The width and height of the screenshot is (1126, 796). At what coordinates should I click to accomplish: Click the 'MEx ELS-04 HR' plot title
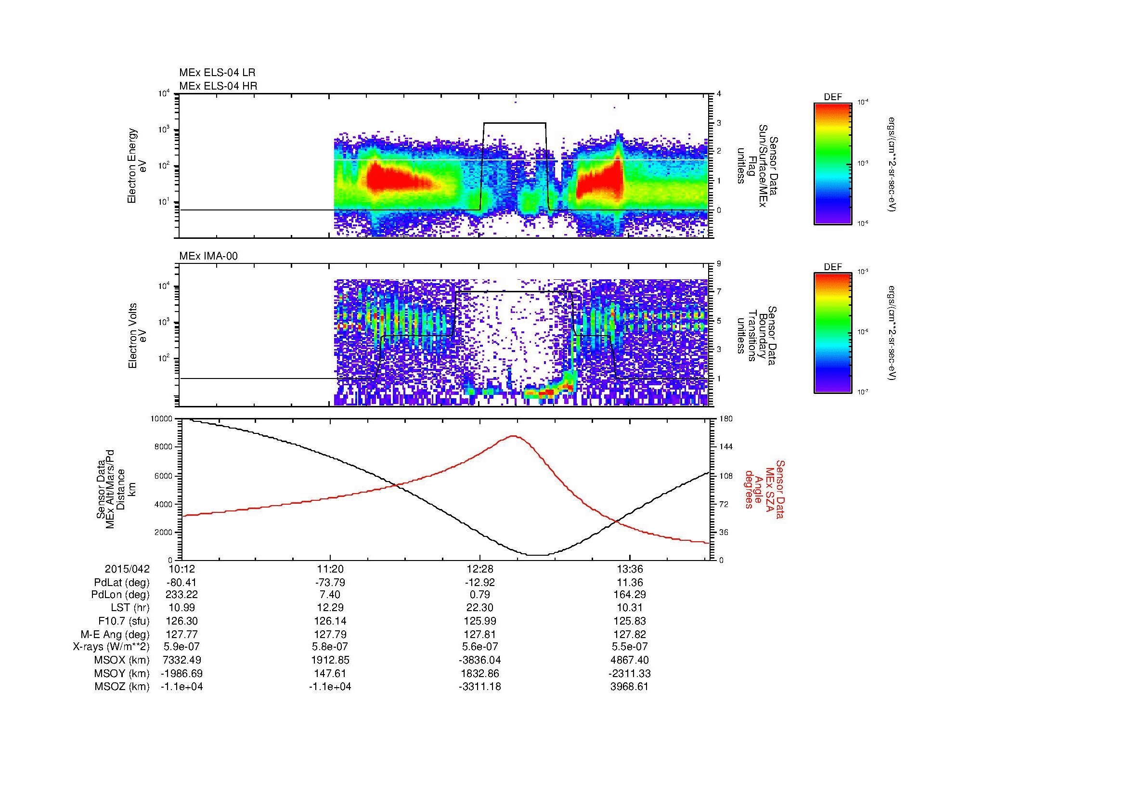(x=218, y=86)
